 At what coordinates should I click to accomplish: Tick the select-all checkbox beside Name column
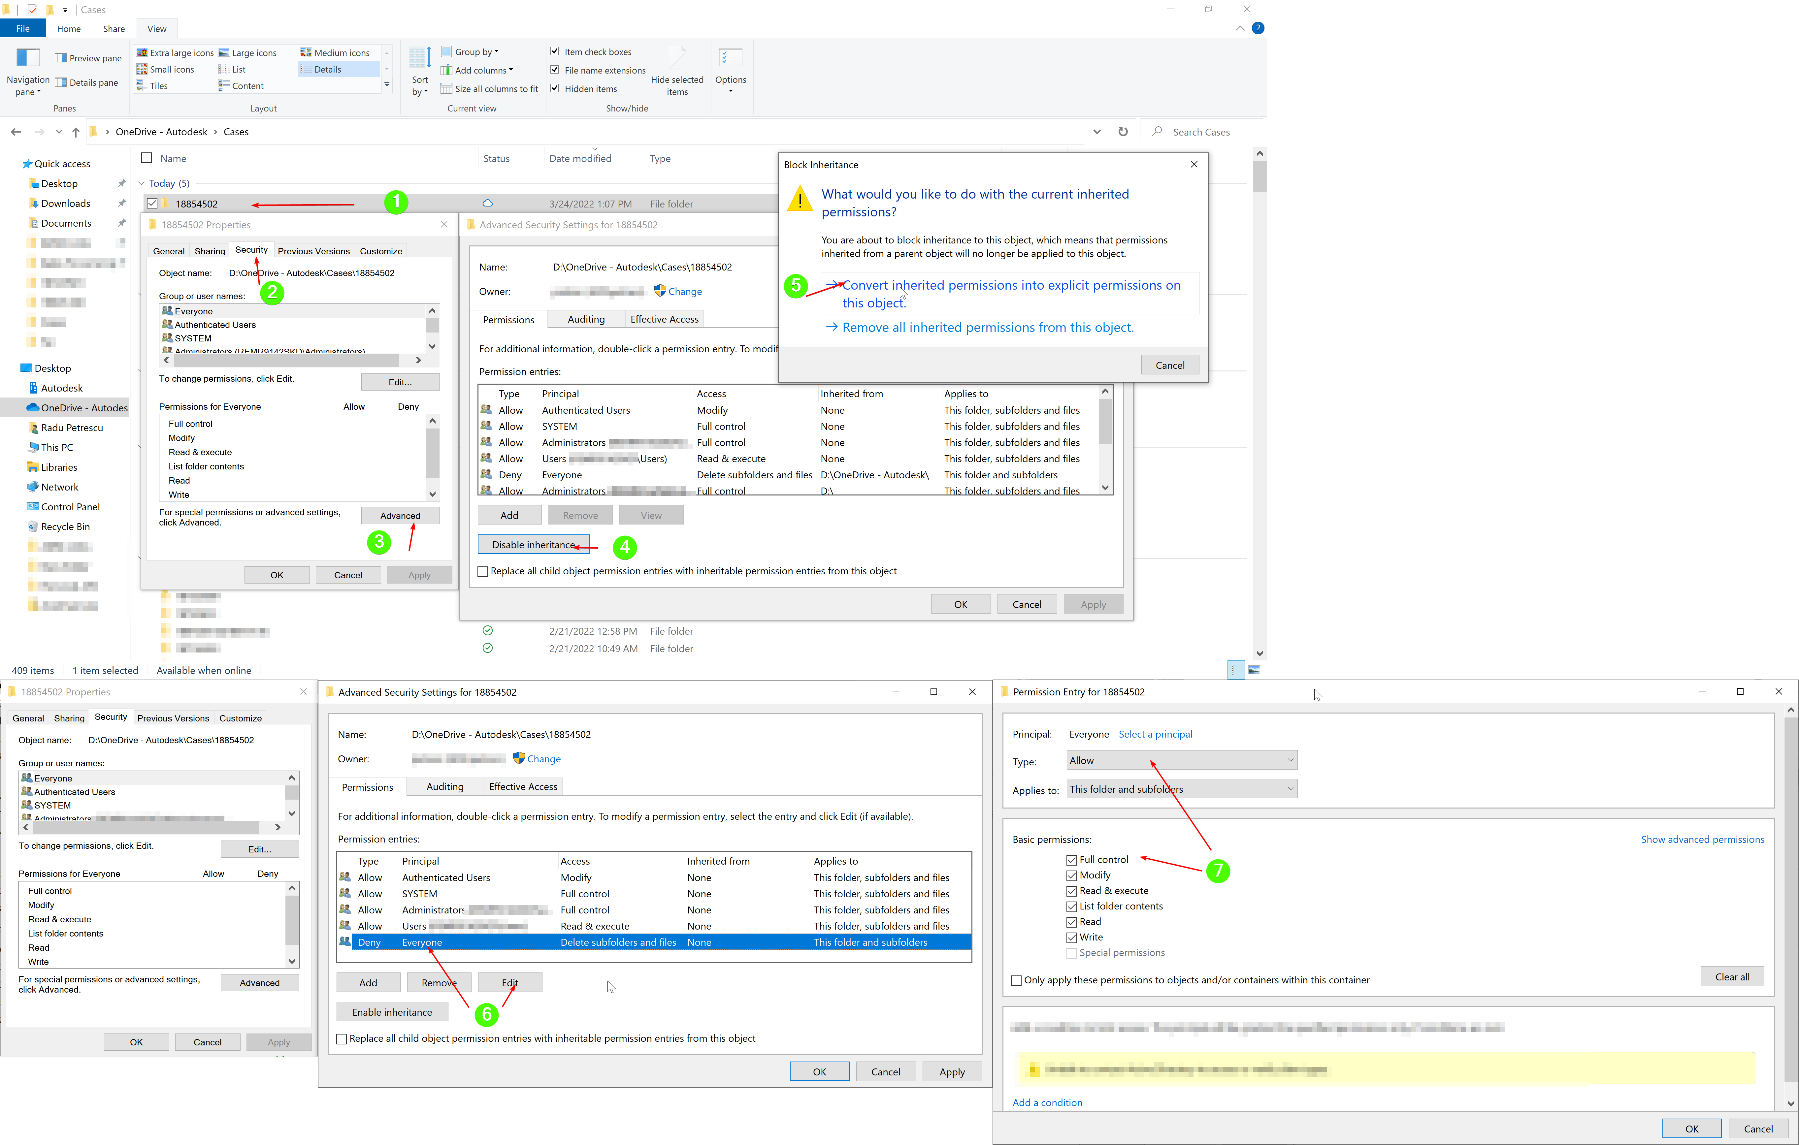[147, 158]
